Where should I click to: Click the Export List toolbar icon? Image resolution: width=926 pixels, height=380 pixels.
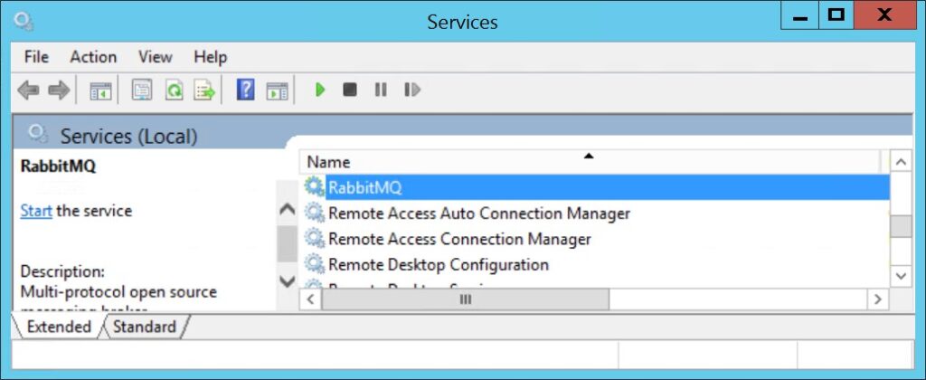coord(204,90)
